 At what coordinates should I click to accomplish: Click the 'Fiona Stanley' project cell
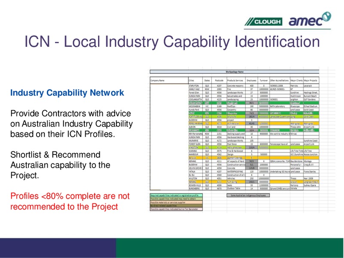click(x=311, y=172)
